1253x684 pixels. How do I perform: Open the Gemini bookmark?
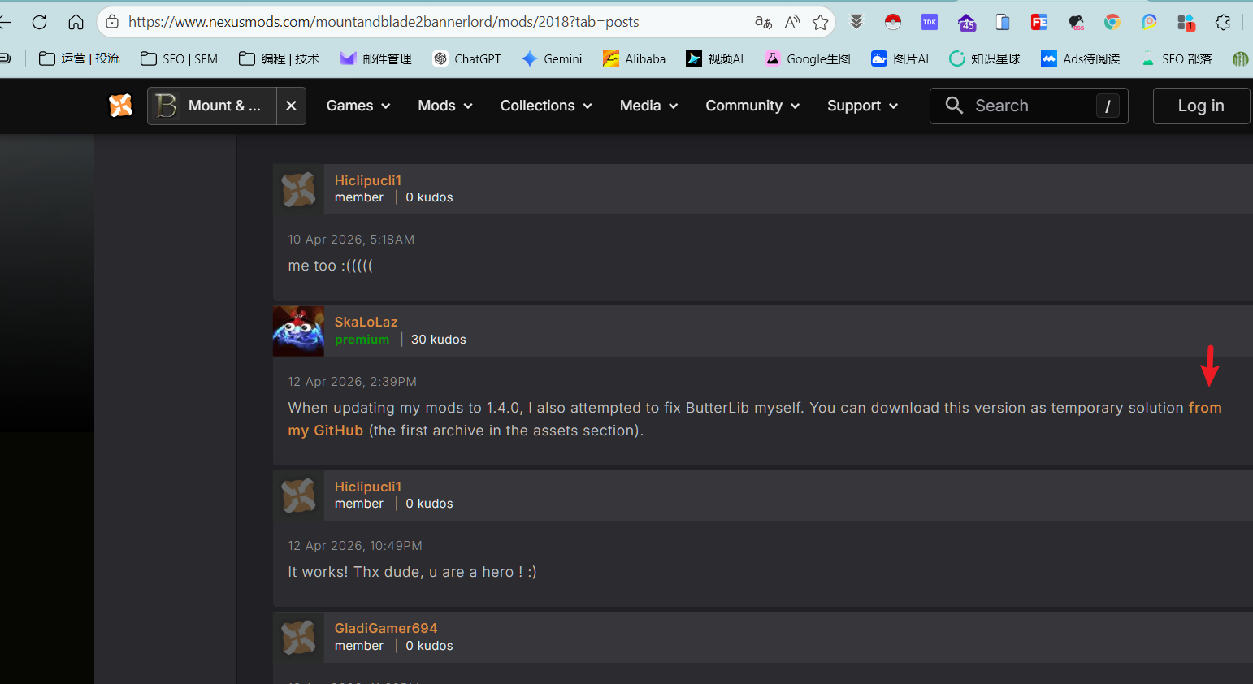pyautogui.click(x=553, y=58)
